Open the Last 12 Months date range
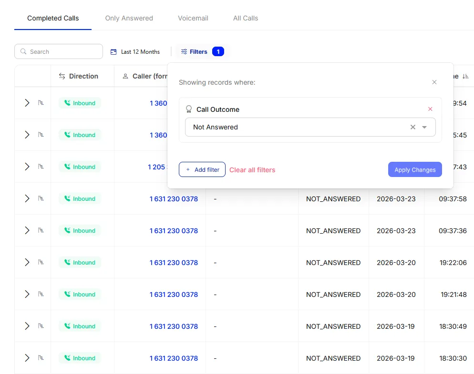 135,52
